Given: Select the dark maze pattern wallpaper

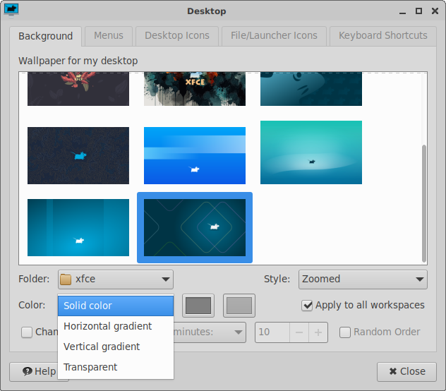Looking at the screenshot, I should click(x=78, y=155).
